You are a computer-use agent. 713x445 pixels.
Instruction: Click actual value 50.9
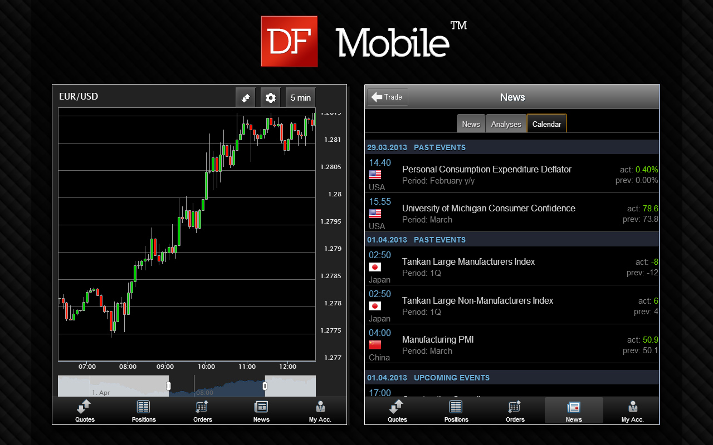coord(650,340)
